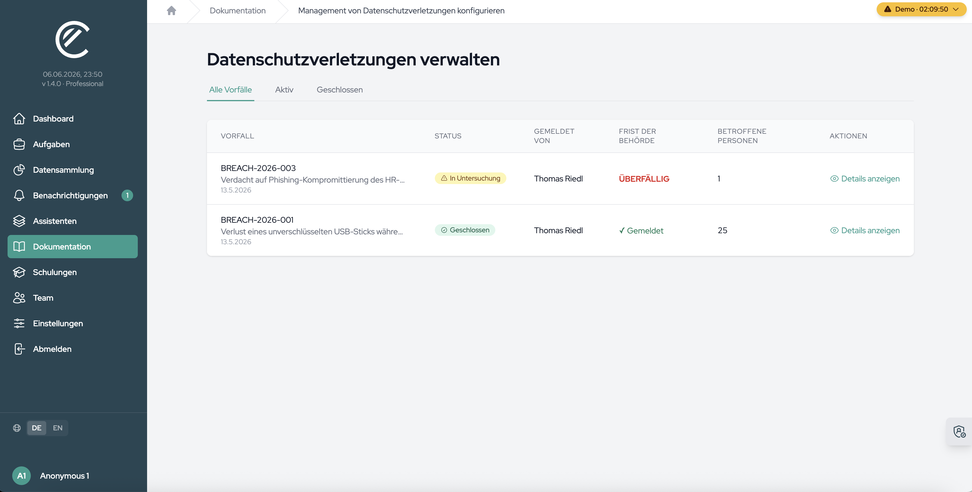Click the eye icon for BREACH-2026-003
Screen dimensions: 972x492
coord(834,179)
